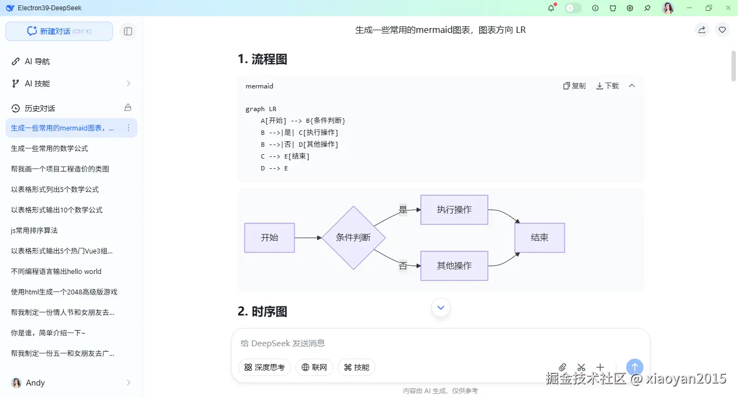Open the 技能 skills panel
The height and width of the screenshot is (398, 738).
point(356,367)
